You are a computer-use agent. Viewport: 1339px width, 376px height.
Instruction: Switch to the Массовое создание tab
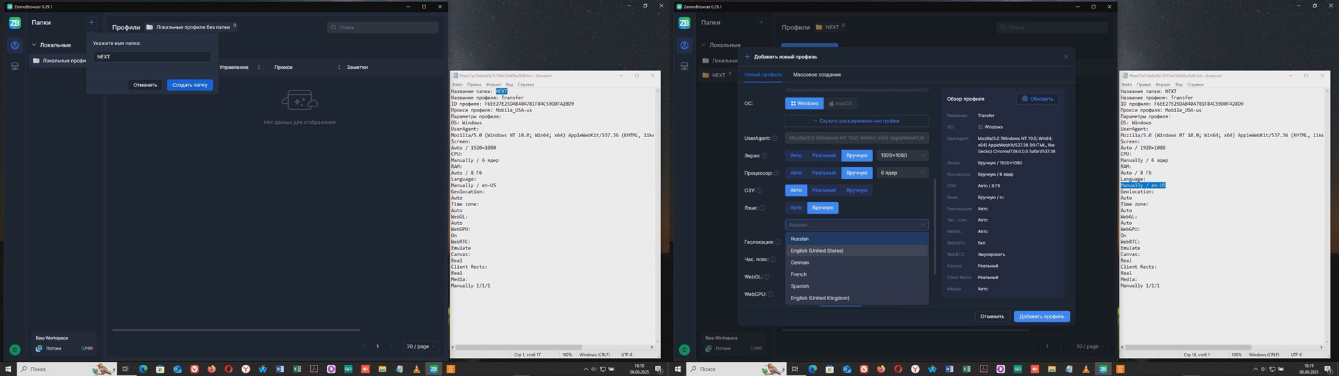tap(817, 75)
